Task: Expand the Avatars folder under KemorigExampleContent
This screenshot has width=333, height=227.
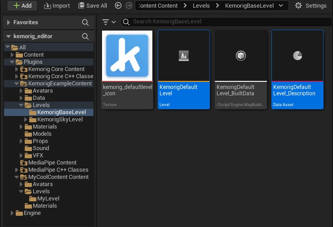Action: (x=22, y=91)
